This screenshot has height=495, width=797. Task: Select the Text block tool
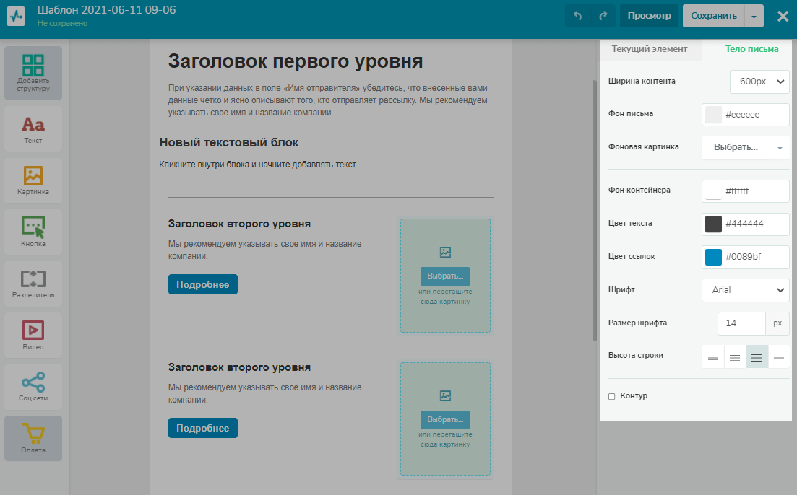coord(33,130)
